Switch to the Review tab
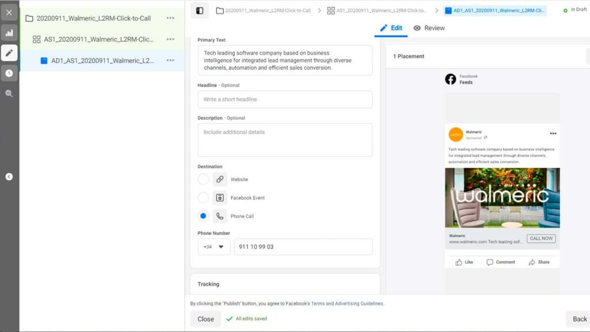Viewport: 590px width, 332px height. pyautogui.click(x=429, y=28)
